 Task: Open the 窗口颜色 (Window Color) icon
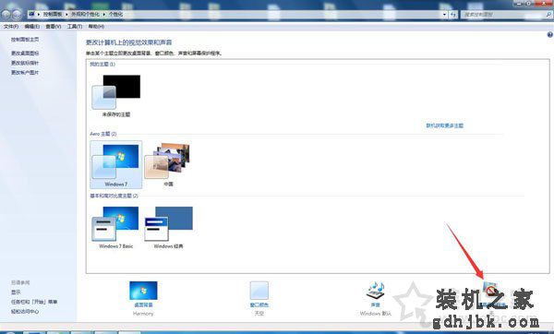click(x=259, y=291)
